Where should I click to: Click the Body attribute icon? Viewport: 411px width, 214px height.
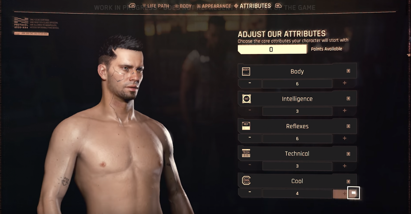coord(246,71)
